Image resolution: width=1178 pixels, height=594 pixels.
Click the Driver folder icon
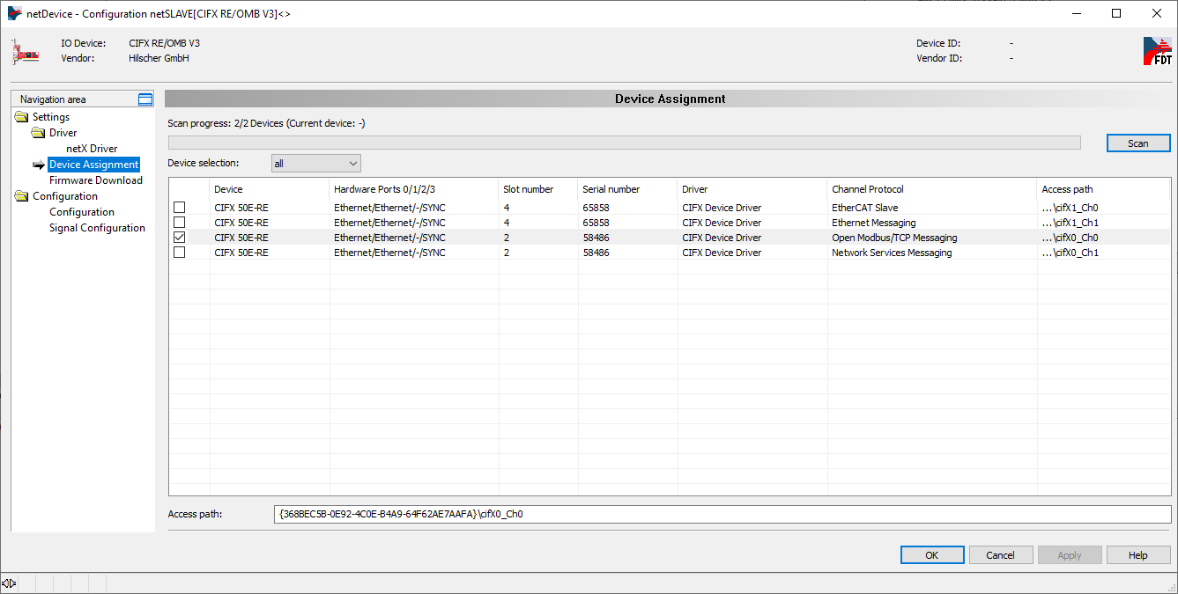(x=38, y=133)
